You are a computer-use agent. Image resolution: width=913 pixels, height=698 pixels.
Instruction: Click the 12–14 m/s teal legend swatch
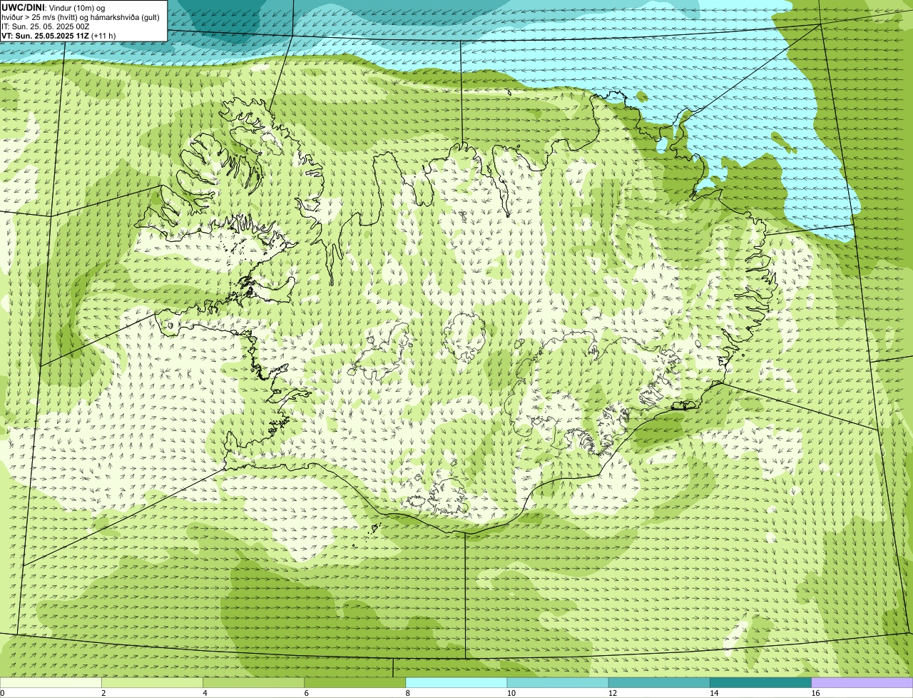click(659, 682)
